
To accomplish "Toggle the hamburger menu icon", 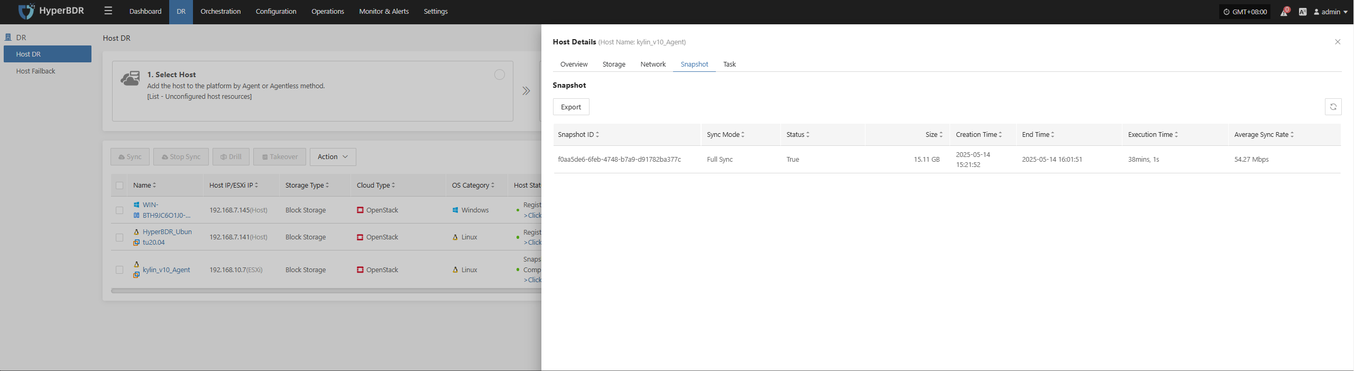I will pyautogui.click(x=108, y=11).
